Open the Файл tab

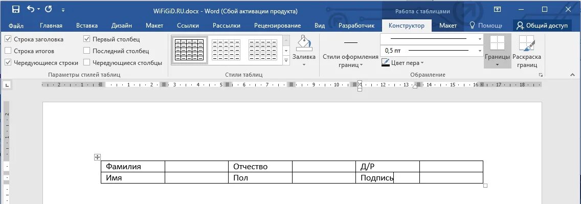(16, 26)
